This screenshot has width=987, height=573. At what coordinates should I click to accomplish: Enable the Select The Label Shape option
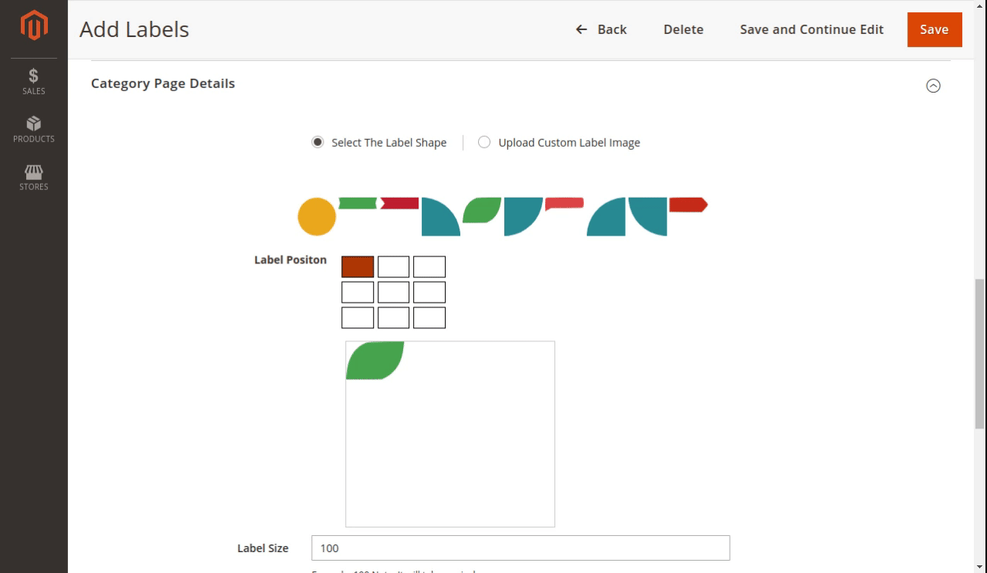tap(317, 142)
